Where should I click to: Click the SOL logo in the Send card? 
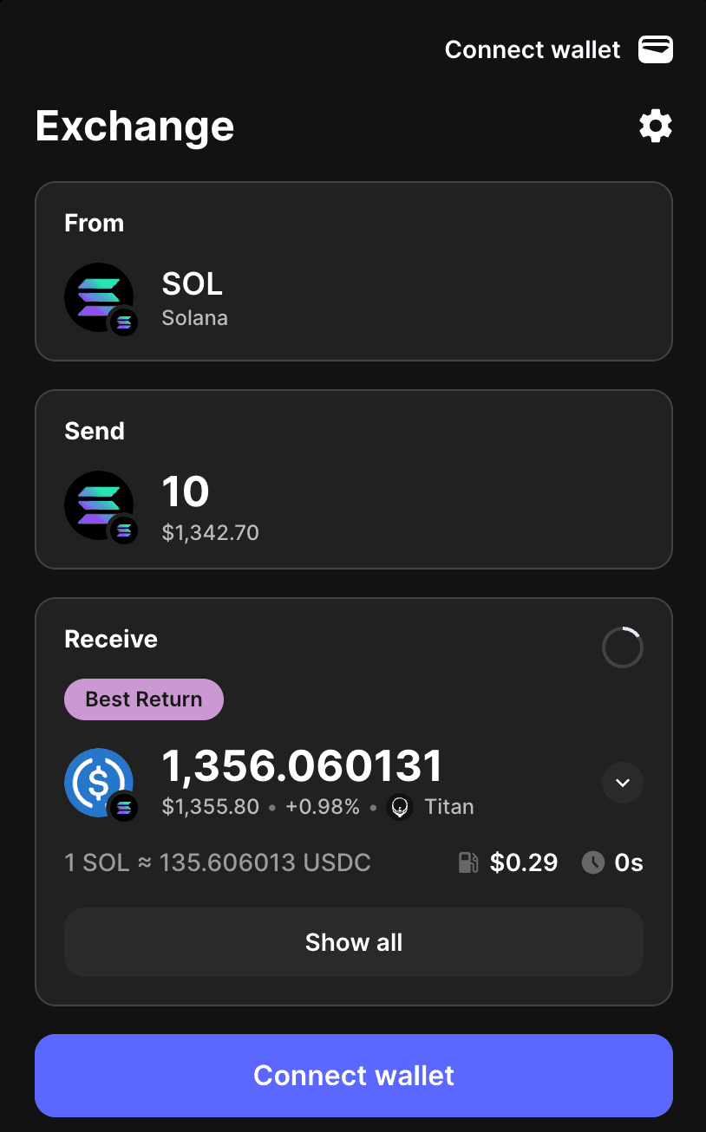pyautogui.click(x=99, y=504)
